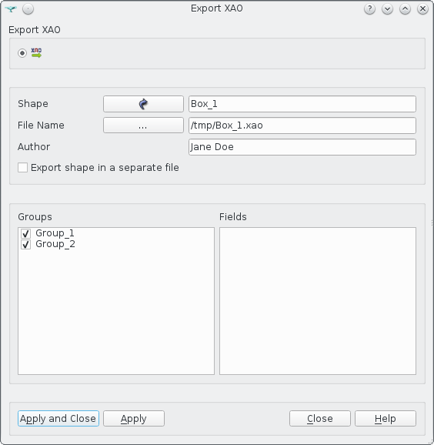Click the XAO export icon

[x=36, y=53]
